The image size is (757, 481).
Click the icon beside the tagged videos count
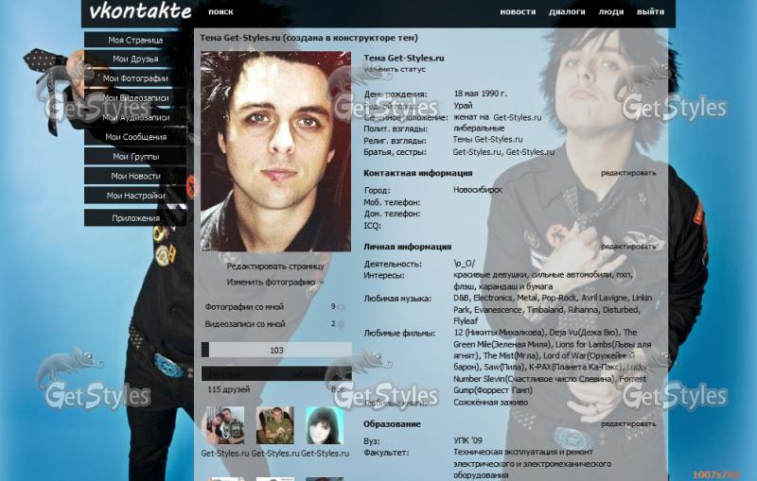point(341,324)
